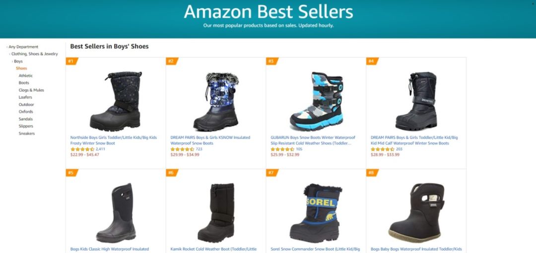The width and height of the screenshot is (536, 253).
Task: Open star rating of Northside Frosty boot
Action: 82,149
